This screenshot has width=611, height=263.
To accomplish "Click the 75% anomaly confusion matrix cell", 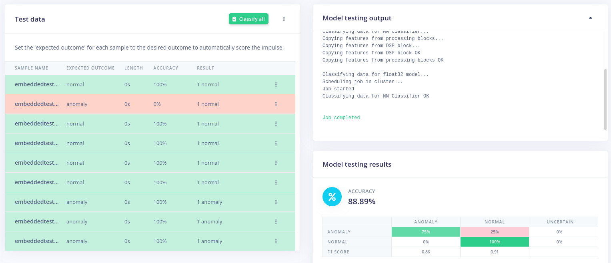I will [426, 232].
